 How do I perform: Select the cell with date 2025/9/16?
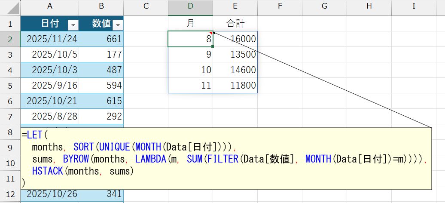click(50, 85)
